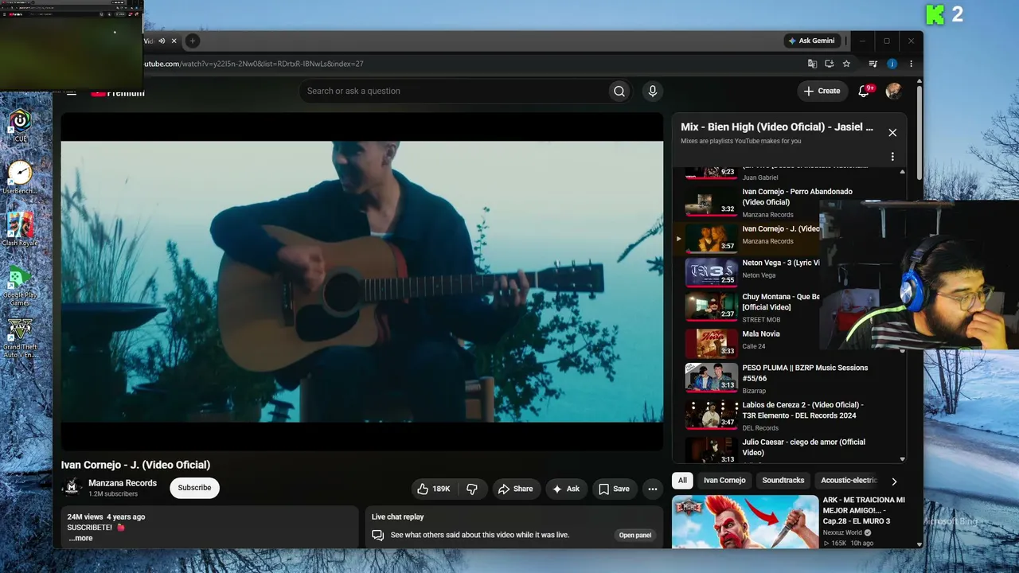
Task: Bookmark this page with the star icon
Action: [846, 64]
